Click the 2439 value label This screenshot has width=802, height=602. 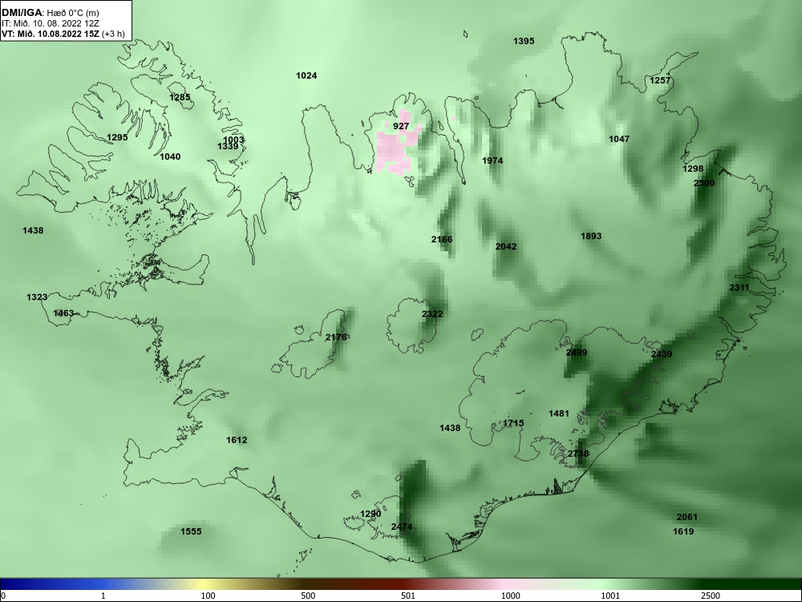[662, 354]
